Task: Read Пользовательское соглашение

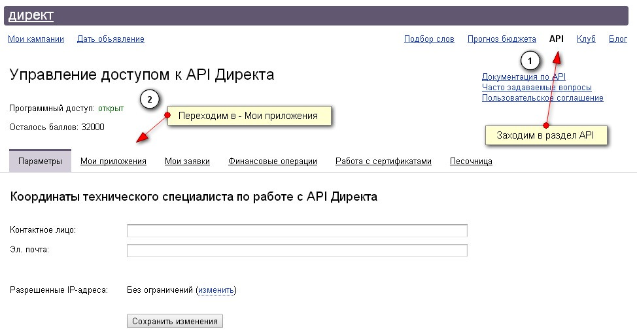Action: tap(542, 98)
